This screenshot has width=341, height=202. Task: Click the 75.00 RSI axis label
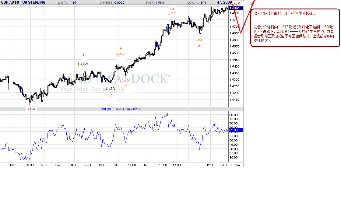(234, 119)
